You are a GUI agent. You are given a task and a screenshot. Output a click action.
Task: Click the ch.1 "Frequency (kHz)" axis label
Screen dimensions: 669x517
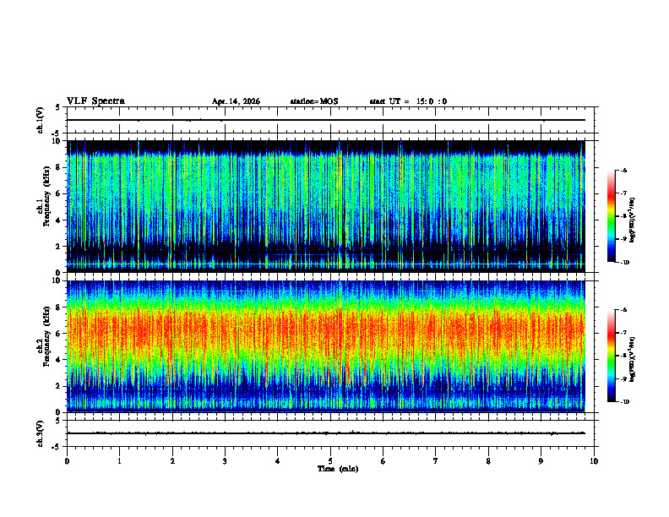coord(46,197)
